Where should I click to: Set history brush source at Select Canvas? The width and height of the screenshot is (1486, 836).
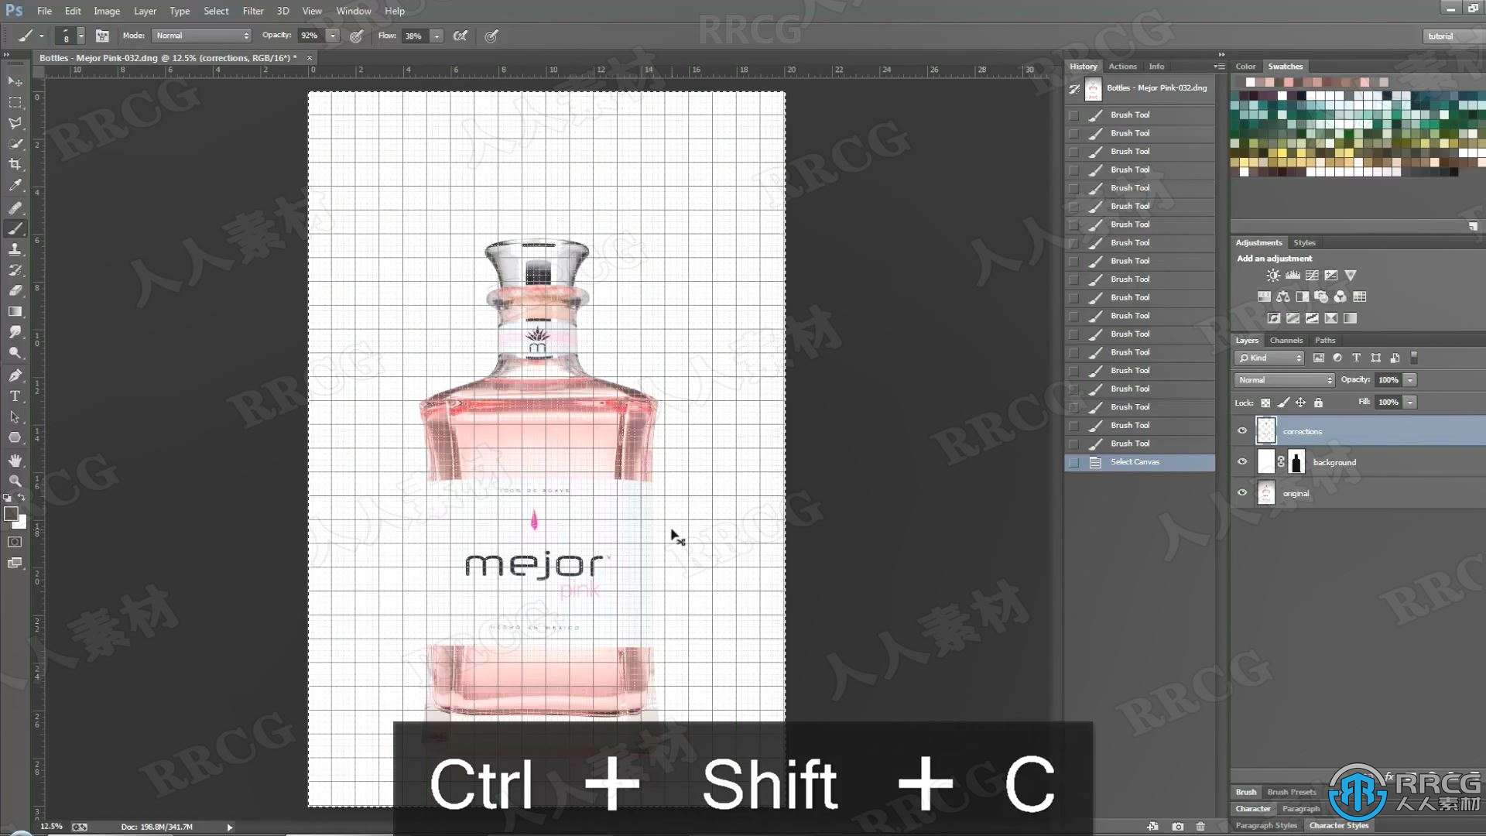(x=1073, y=462)
